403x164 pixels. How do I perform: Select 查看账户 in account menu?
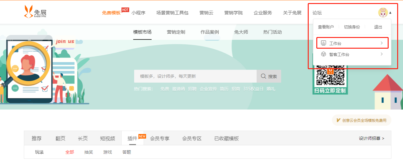pos(326,27)
